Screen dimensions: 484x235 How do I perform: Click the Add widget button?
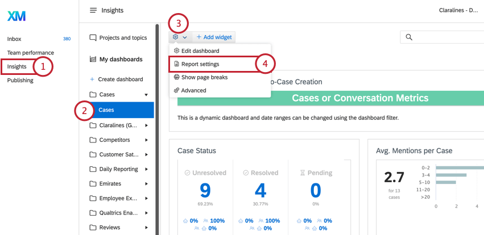214,37
